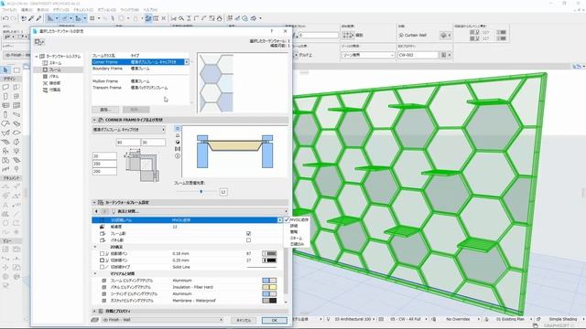Expand the bottom classification and properties section

[x=94, y=311]
